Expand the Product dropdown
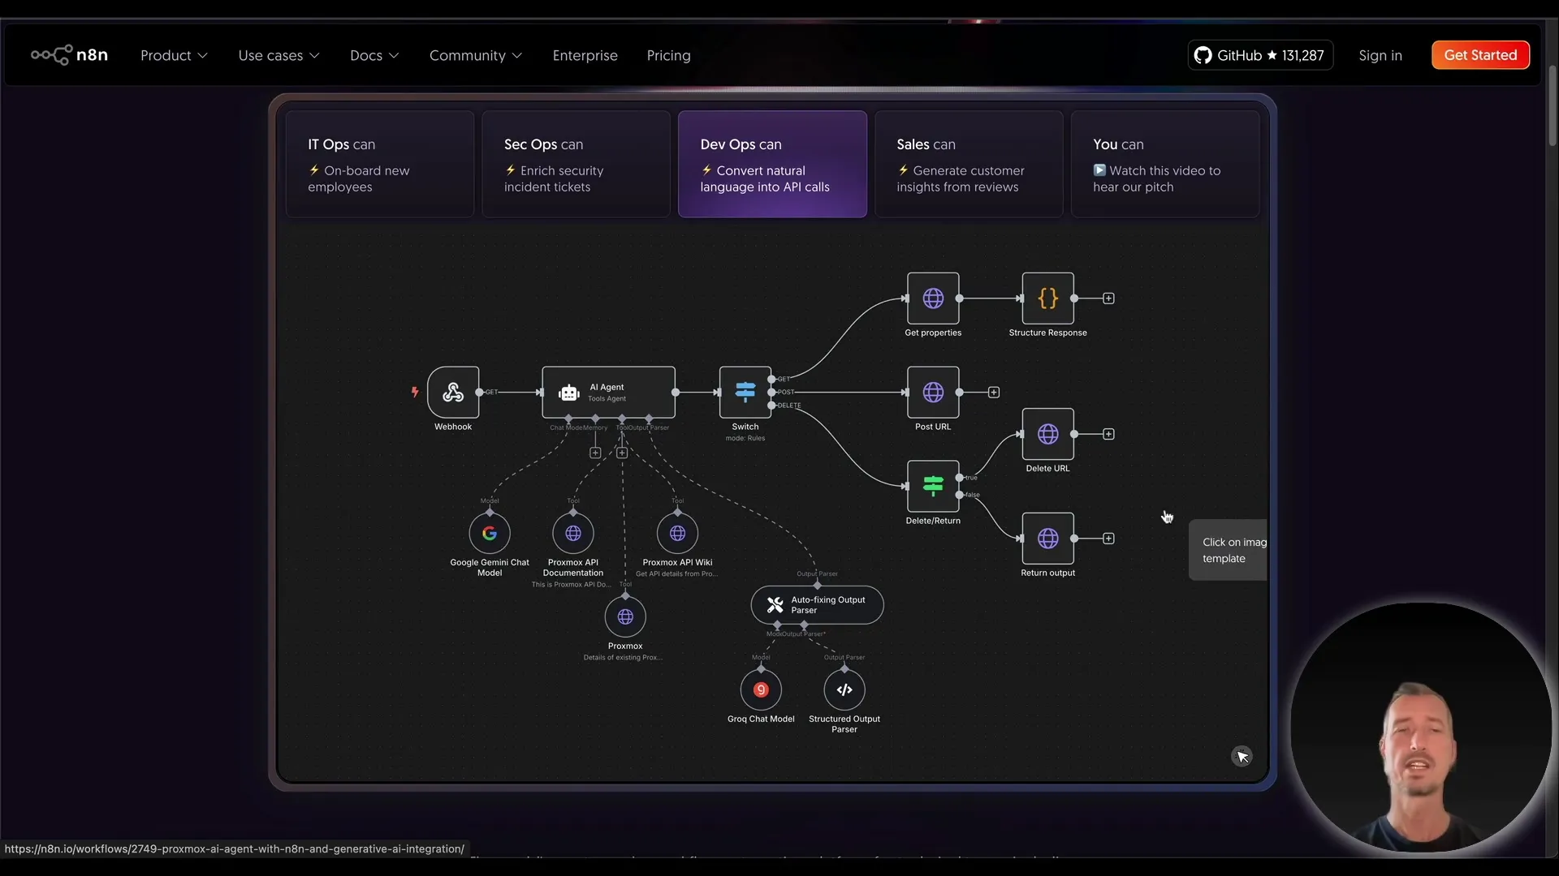Screen dimensions: 1559x876 point(173,55)
